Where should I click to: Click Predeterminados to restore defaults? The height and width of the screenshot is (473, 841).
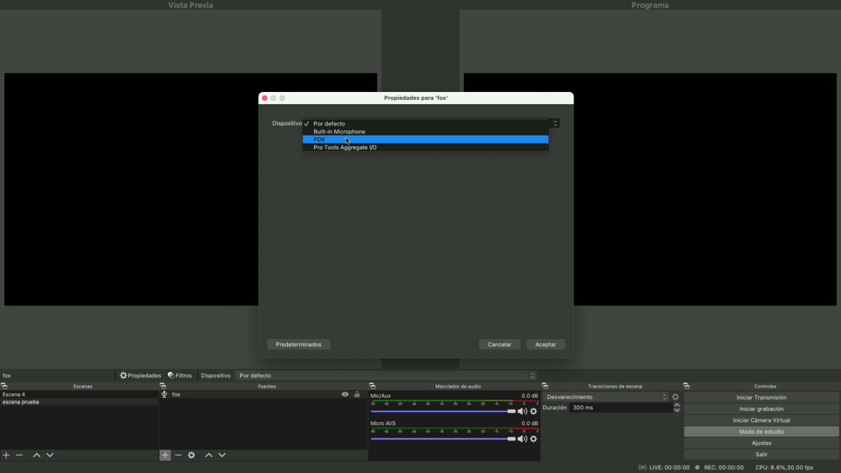(299, 344)
